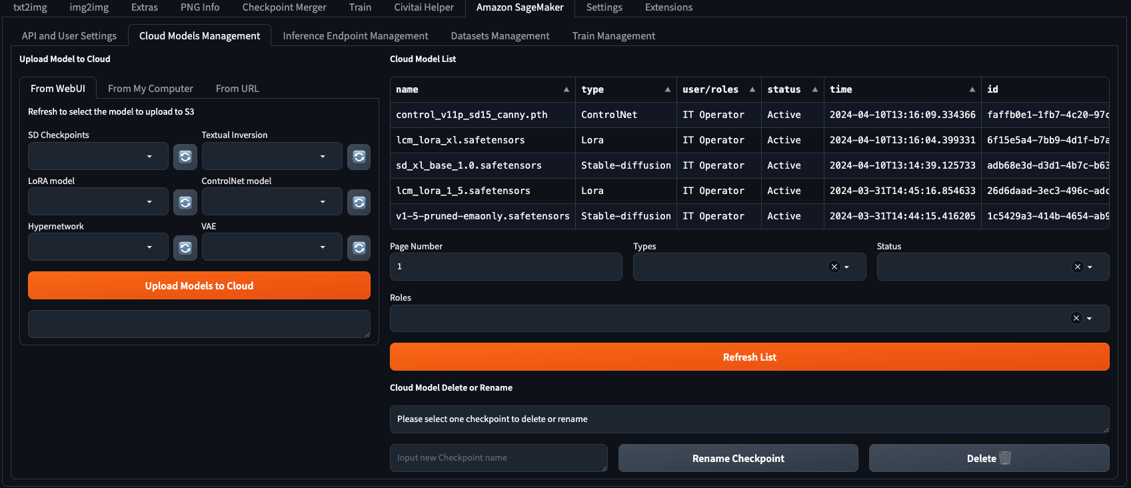The width and height of the screenshot is (1131, 488).
Task: Clear the Status filter with its X icon
Action: point(1077,267)
